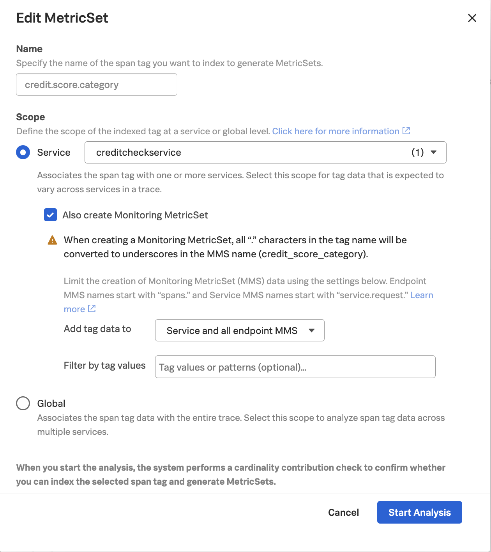Image resolution: width=491 pixels, height=552 pixels.
Task: Cancel editing the MetricSet
Action: (x=343, y=512)
